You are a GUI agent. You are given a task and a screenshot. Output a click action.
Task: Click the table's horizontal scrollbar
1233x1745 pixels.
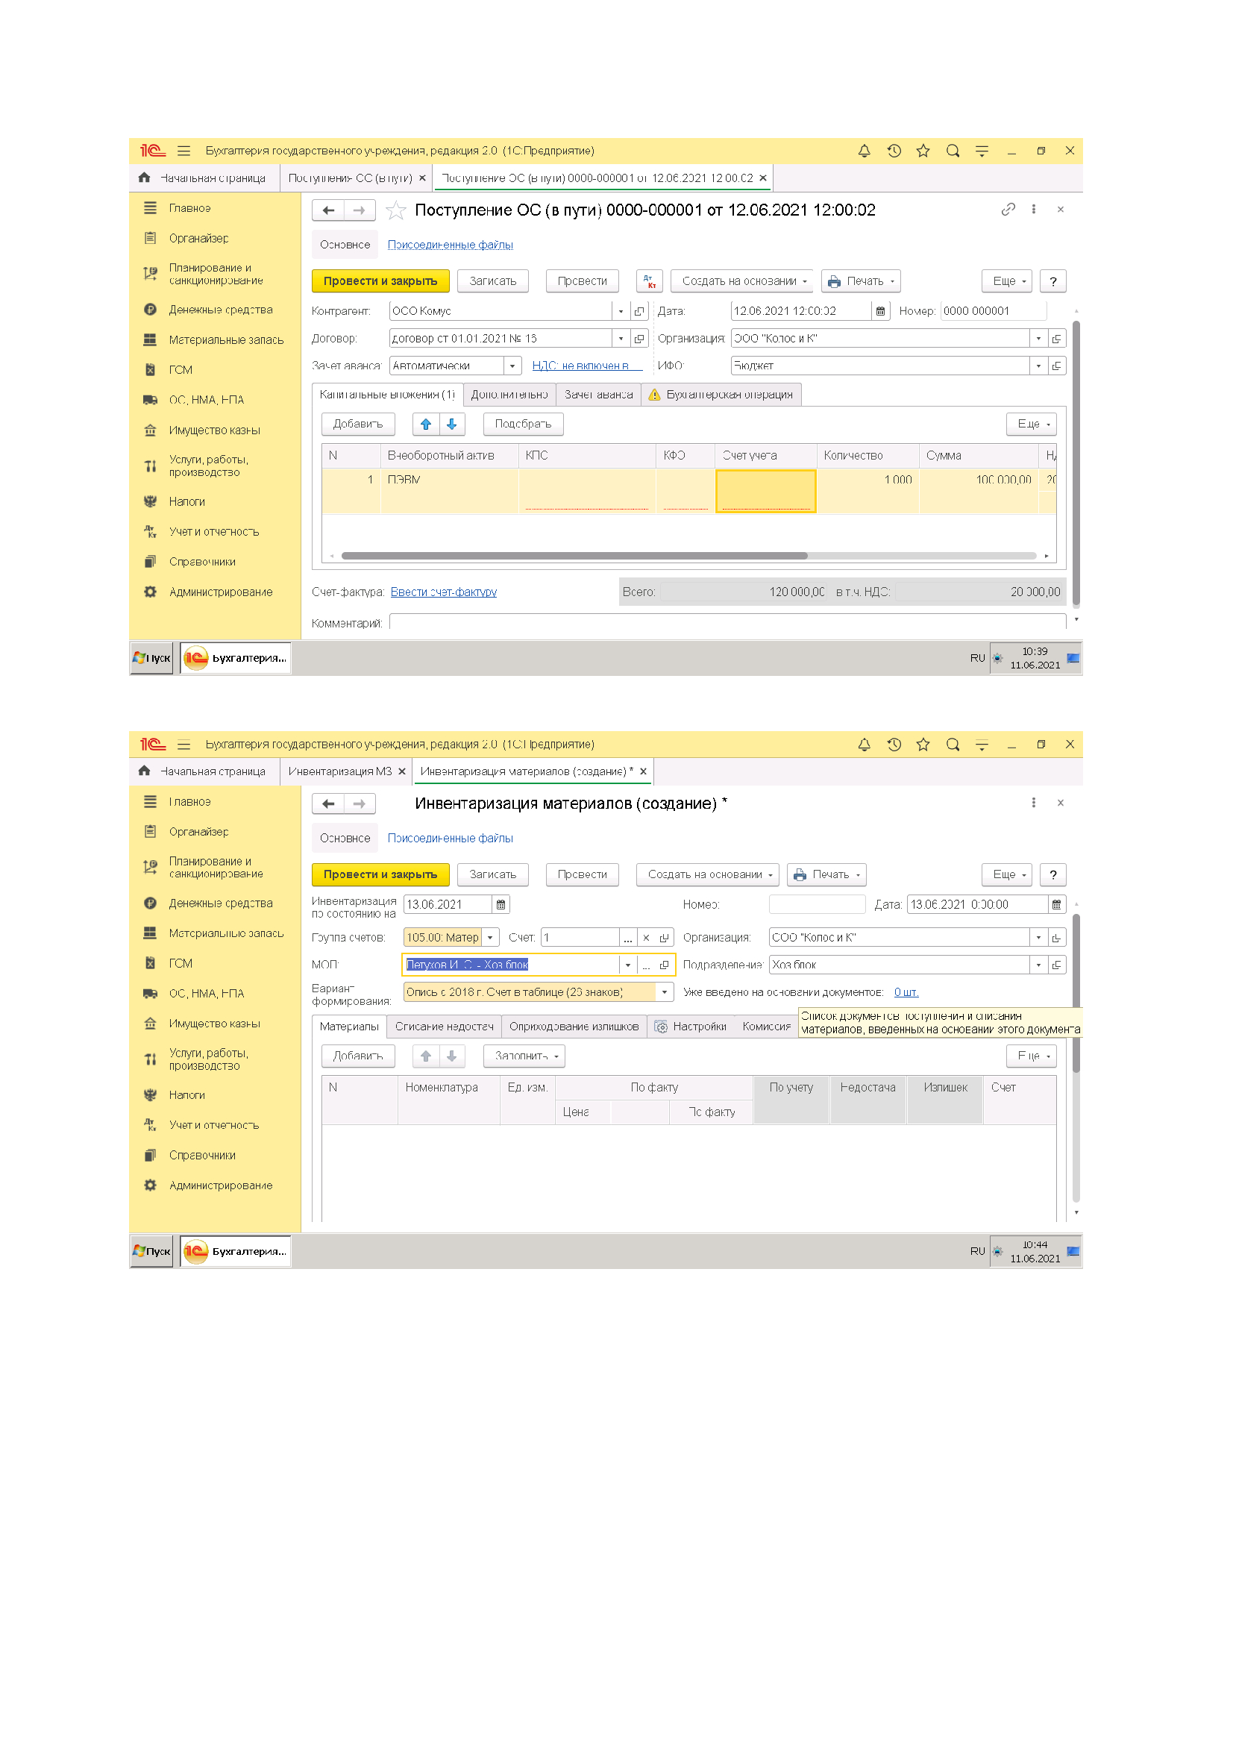click(574, 556)
